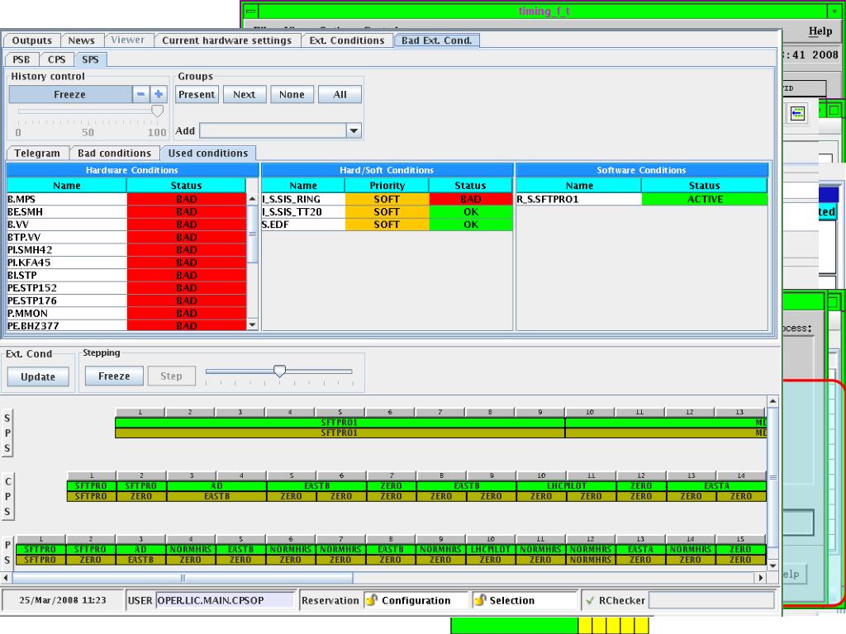The image size is (846, 634).
Task: Click the Present group button
Action: click(197, 94)
